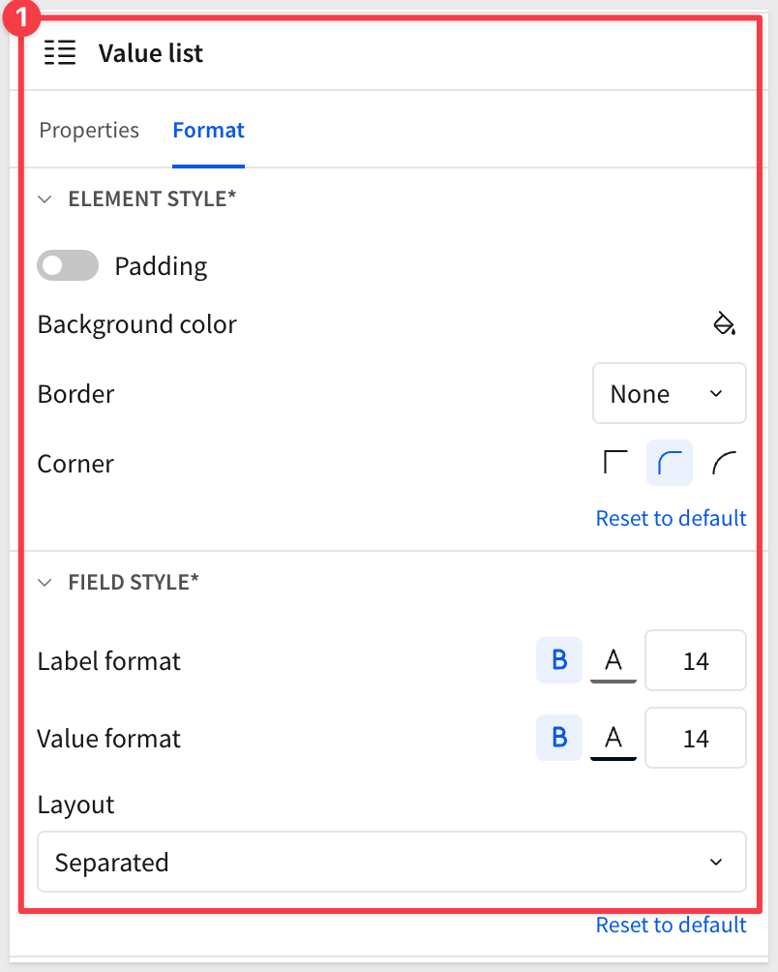
Task: Open the Layout dropdown showing Separated
Action: coord(391,863)
